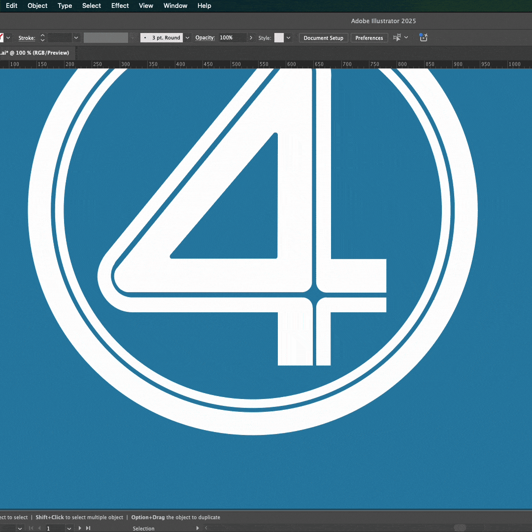Expand the align options dropdown arrow
Screen dimensions: 532x532
[406, 37]
